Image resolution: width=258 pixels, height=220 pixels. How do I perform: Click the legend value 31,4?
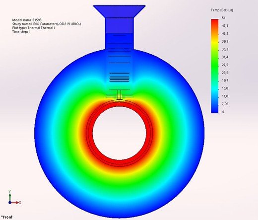(x=225, y=57)
